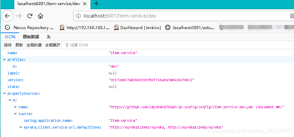Reload the current page

30,16
